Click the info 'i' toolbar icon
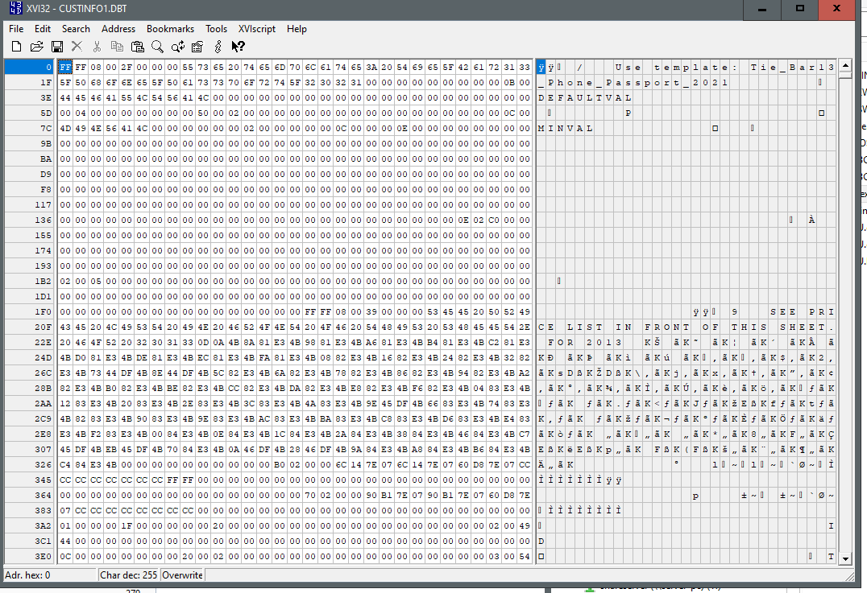Image resolution: width=867 pixels, height=593 pixels. pos(218,47)
